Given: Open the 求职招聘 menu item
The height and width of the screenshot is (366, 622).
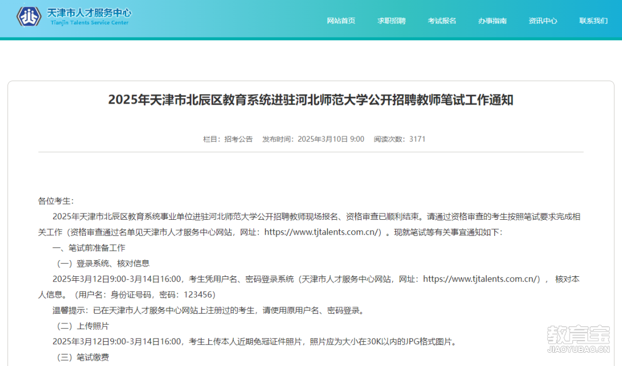Looking at the screenshot, I should click(391, 21).
